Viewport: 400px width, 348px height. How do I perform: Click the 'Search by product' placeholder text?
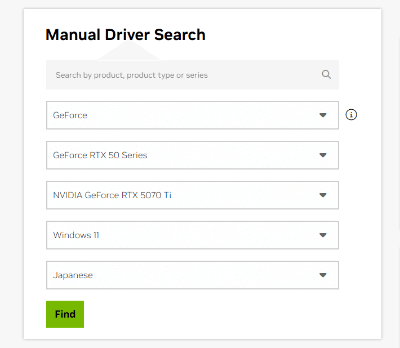tap(131, 75)
